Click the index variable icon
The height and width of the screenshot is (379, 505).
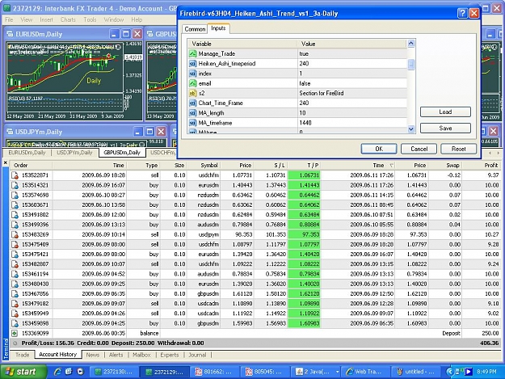[192, 74]
